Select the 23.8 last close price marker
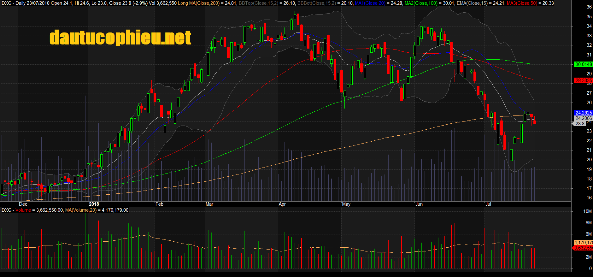The image size is (593, 277). click(x=580, y=124)
